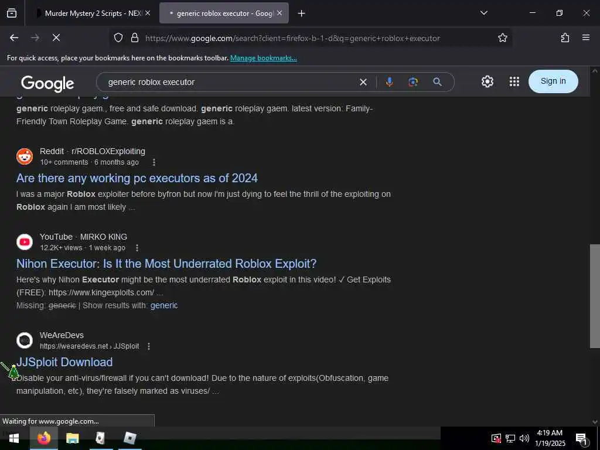
Task: Open more options for YouTube result
Action: pos(137,248)
